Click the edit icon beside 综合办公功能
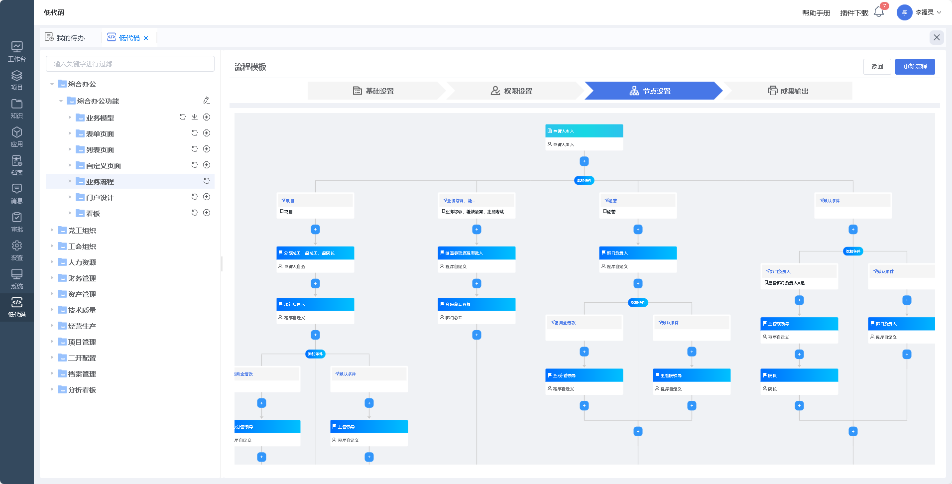The image size is (952, 484). tap(207, 101)
